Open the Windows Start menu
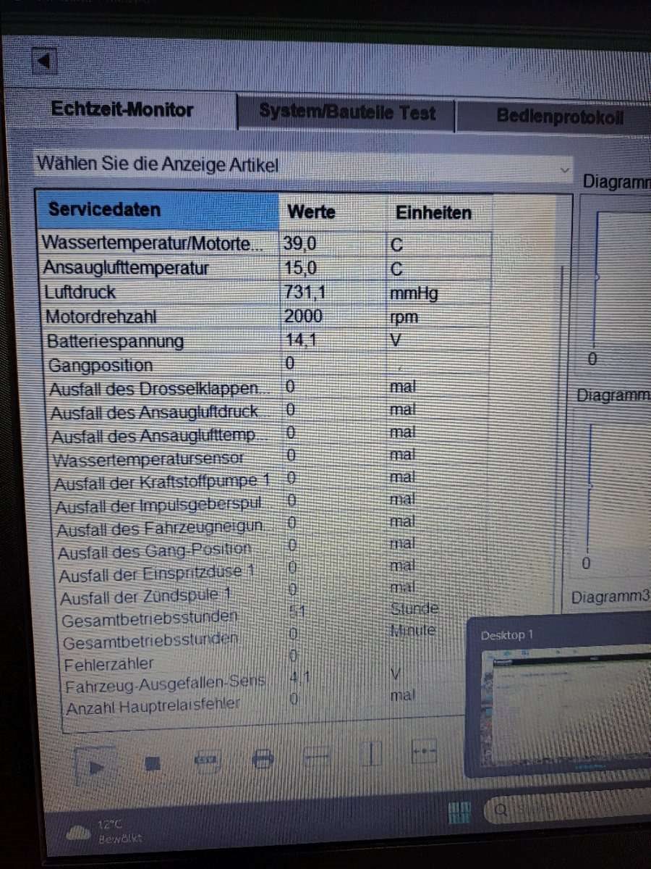651x869 pixels. point(460,810)
